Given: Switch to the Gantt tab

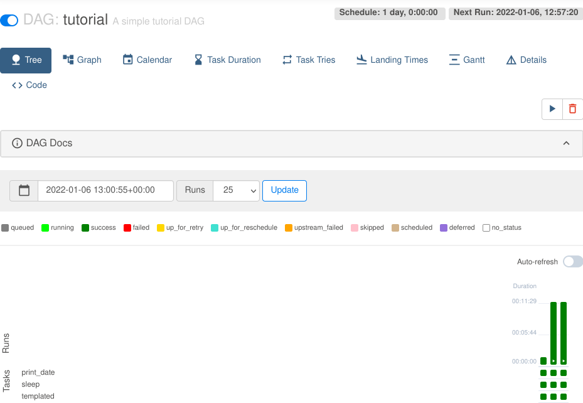Looking at the screenshot, I should pyautogui.click(x=467, y=60).
